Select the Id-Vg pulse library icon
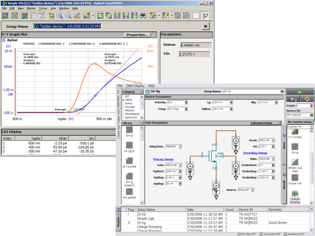The width and height of the screenshot is (315, 236). tap(129, 160)
